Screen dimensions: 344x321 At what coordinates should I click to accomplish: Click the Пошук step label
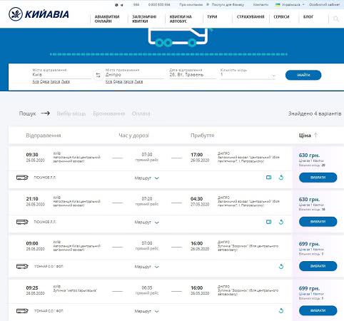(27, 113)
